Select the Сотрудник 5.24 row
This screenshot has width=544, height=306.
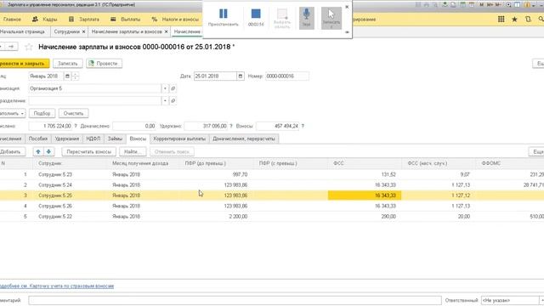click(x=272, y=185)
